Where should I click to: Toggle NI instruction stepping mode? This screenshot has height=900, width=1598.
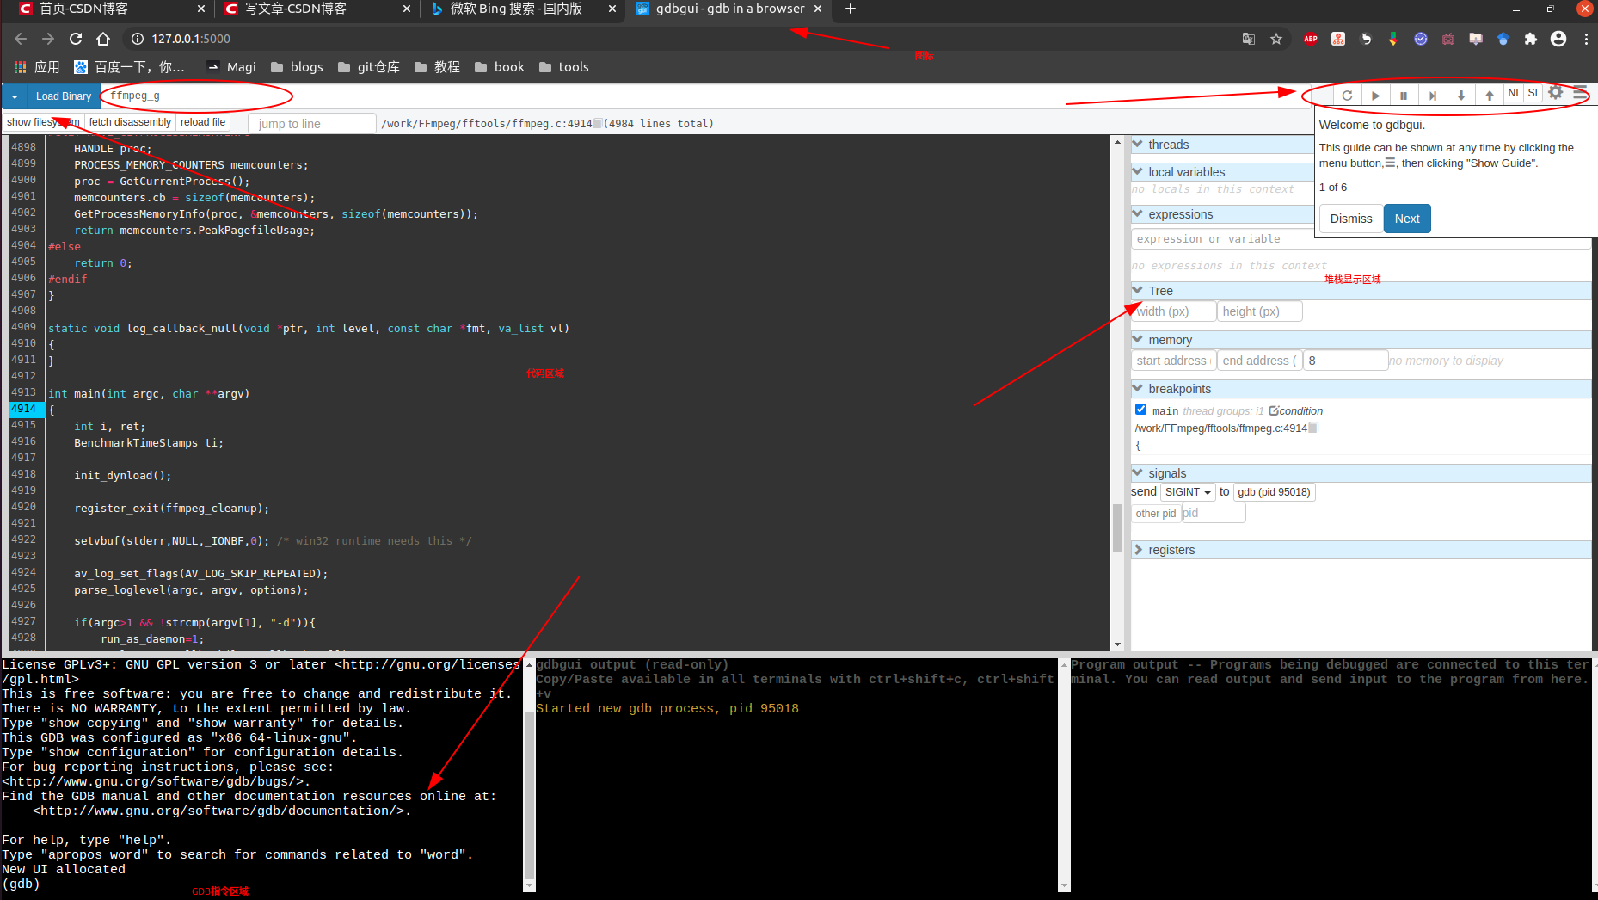click(1513, 92)
